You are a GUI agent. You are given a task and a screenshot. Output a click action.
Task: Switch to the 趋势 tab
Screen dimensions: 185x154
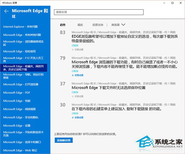tap(63, 25)
